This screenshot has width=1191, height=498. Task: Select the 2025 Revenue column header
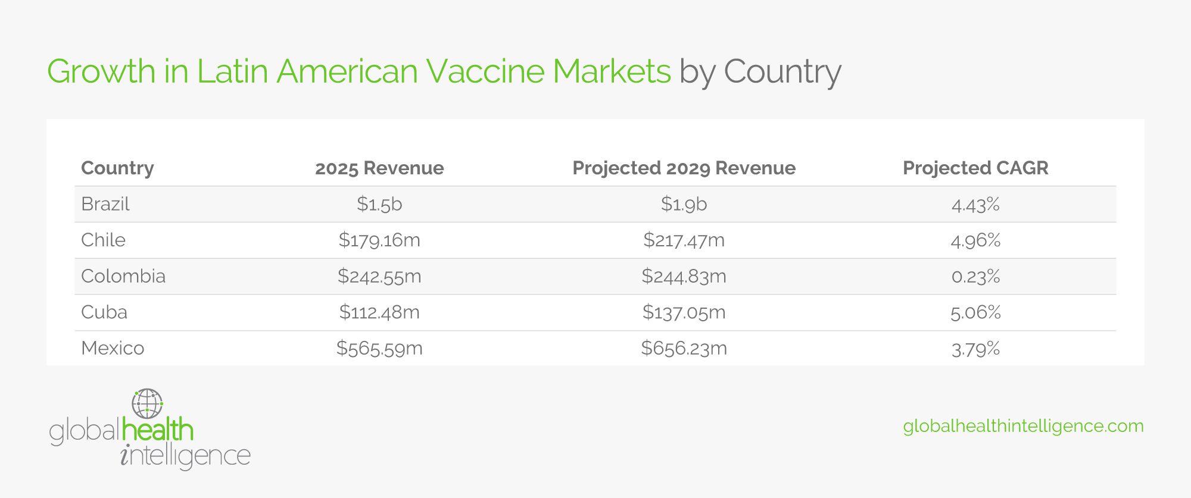click(379, 168)
